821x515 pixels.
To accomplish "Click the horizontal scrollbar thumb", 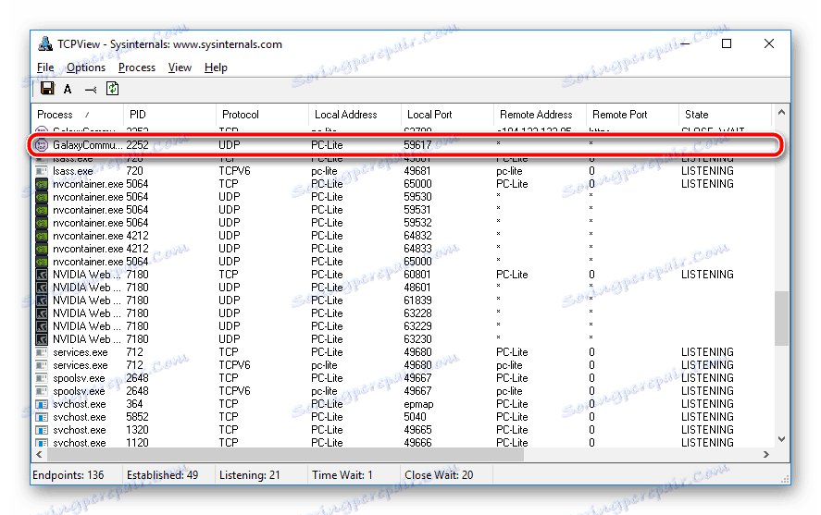I will tap(285, 454).
